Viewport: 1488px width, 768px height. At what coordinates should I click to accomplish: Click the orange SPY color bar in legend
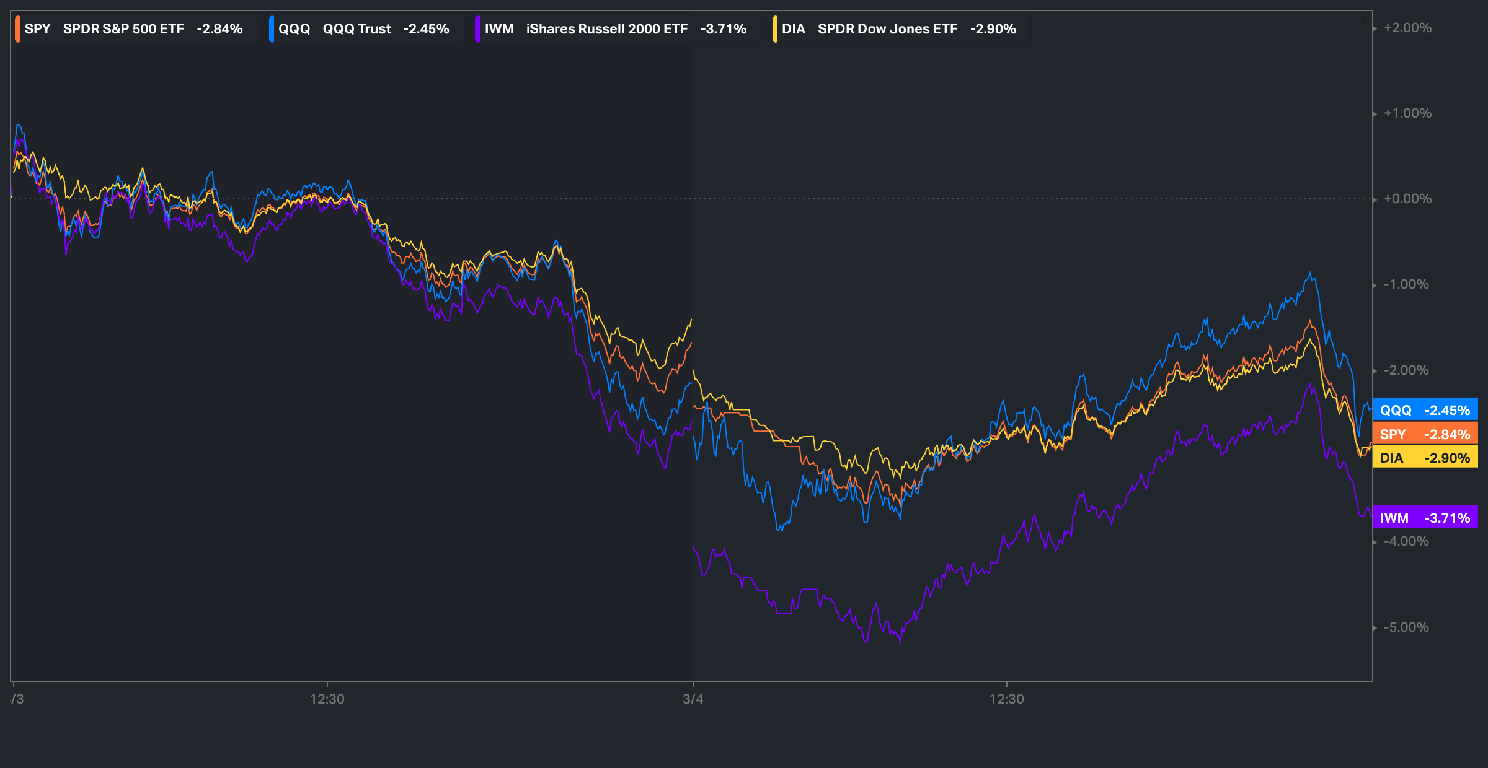click(17, 29)
